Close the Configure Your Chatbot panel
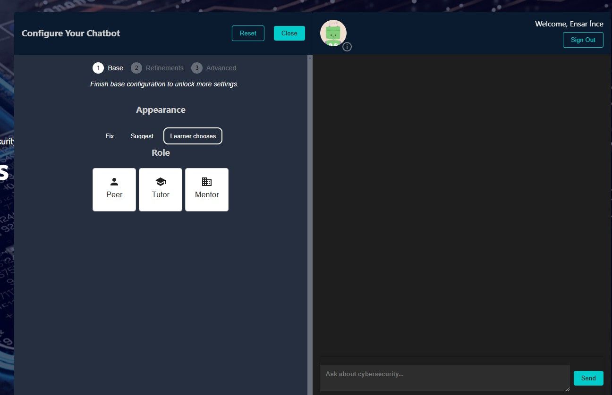 tap(289, 33)
